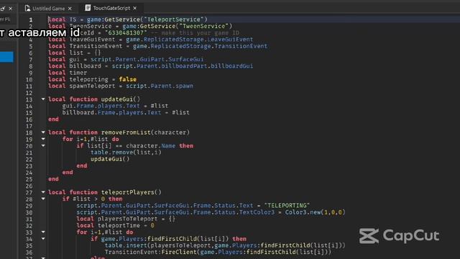This screenshot has height=259, width=460.
Task: Click line number 12 in the gutter
Action: click(29, 93)
